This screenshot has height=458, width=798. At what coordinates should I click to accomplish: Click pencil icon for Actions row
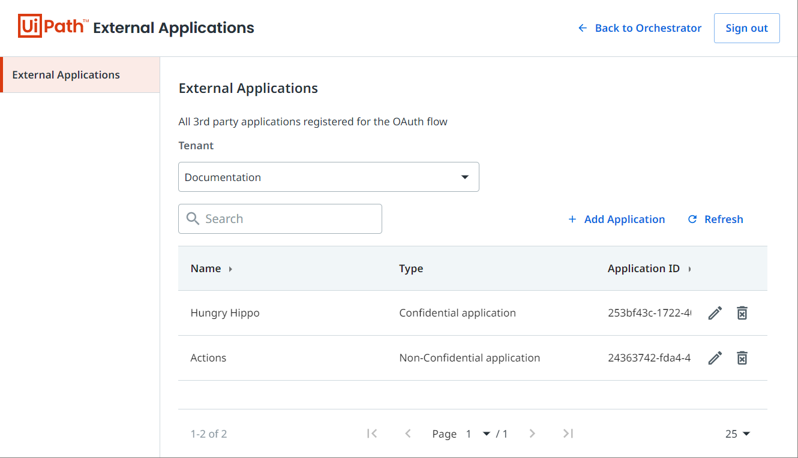[715, 358]
